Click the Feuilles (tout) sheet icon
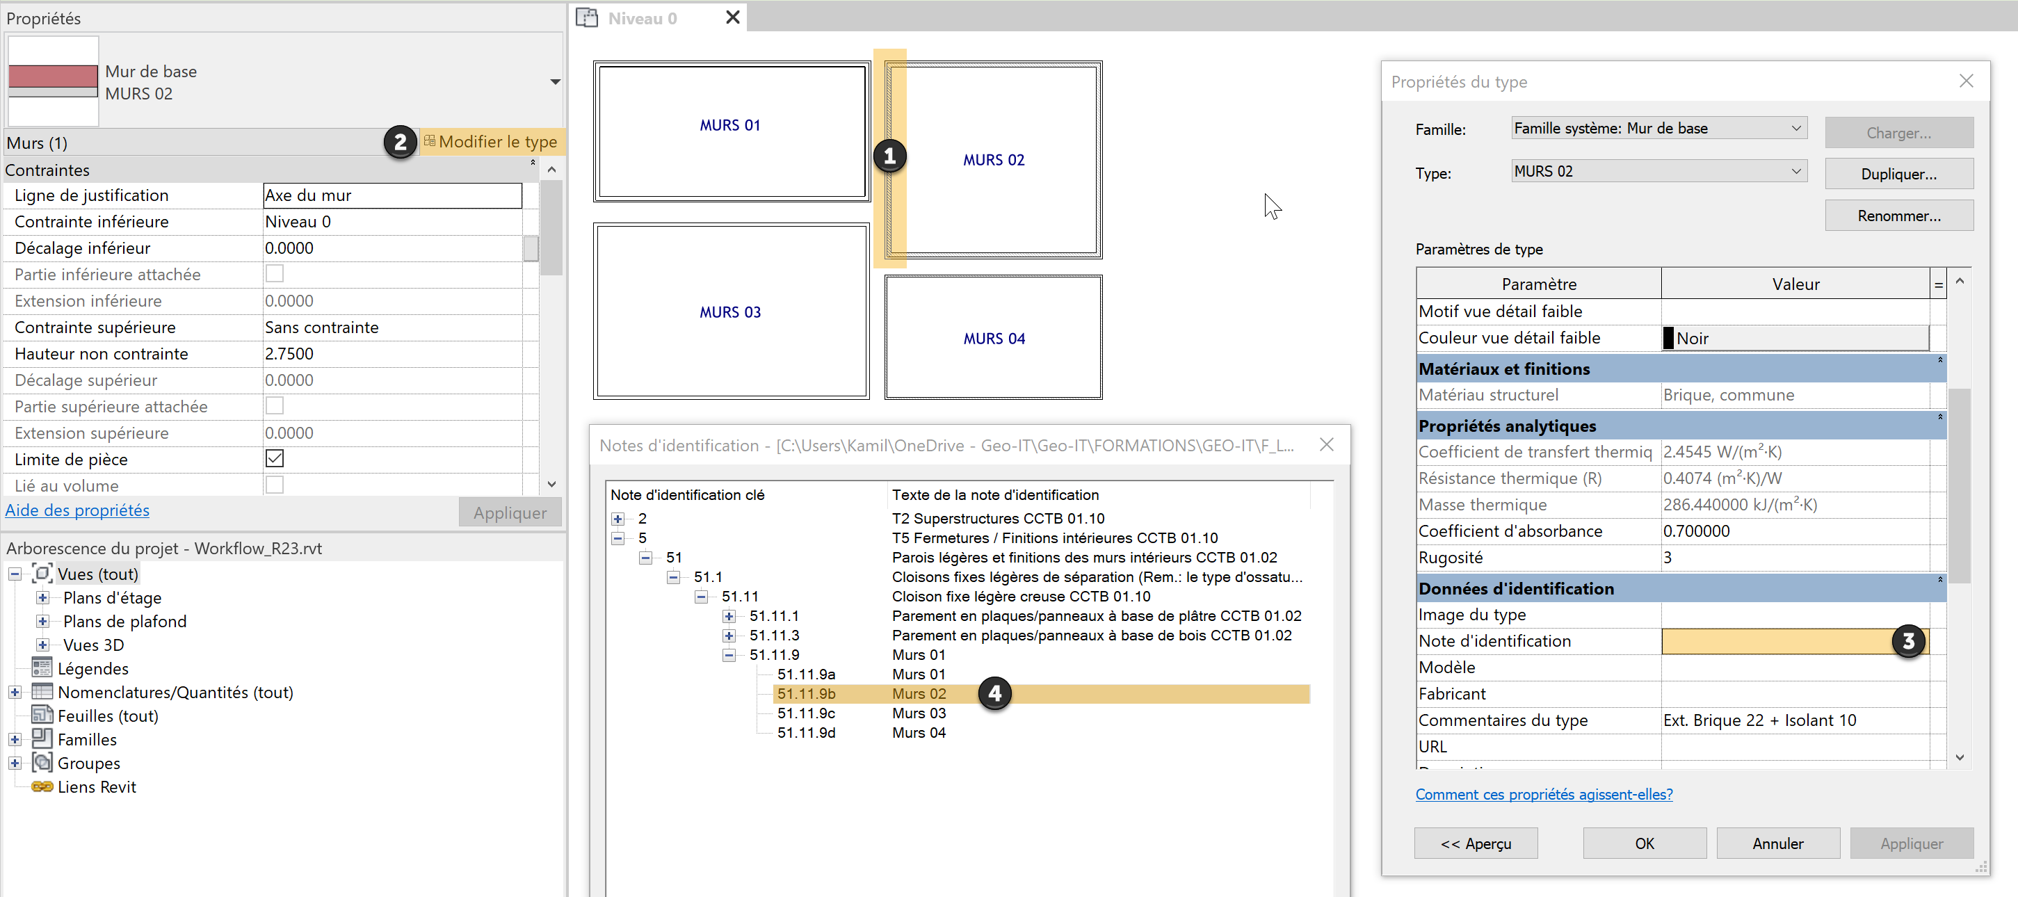The height and width of the screenshot is (897, 2018). point(42,714)
